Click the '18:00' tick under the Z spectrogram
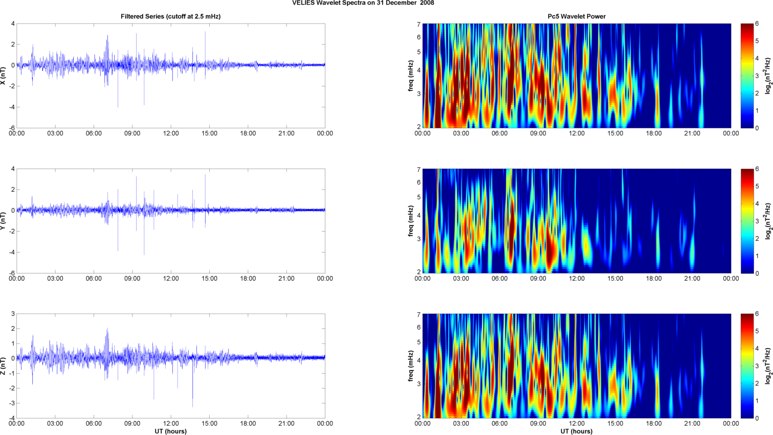Viewport: 773px width, 435px height. point(654,424)
